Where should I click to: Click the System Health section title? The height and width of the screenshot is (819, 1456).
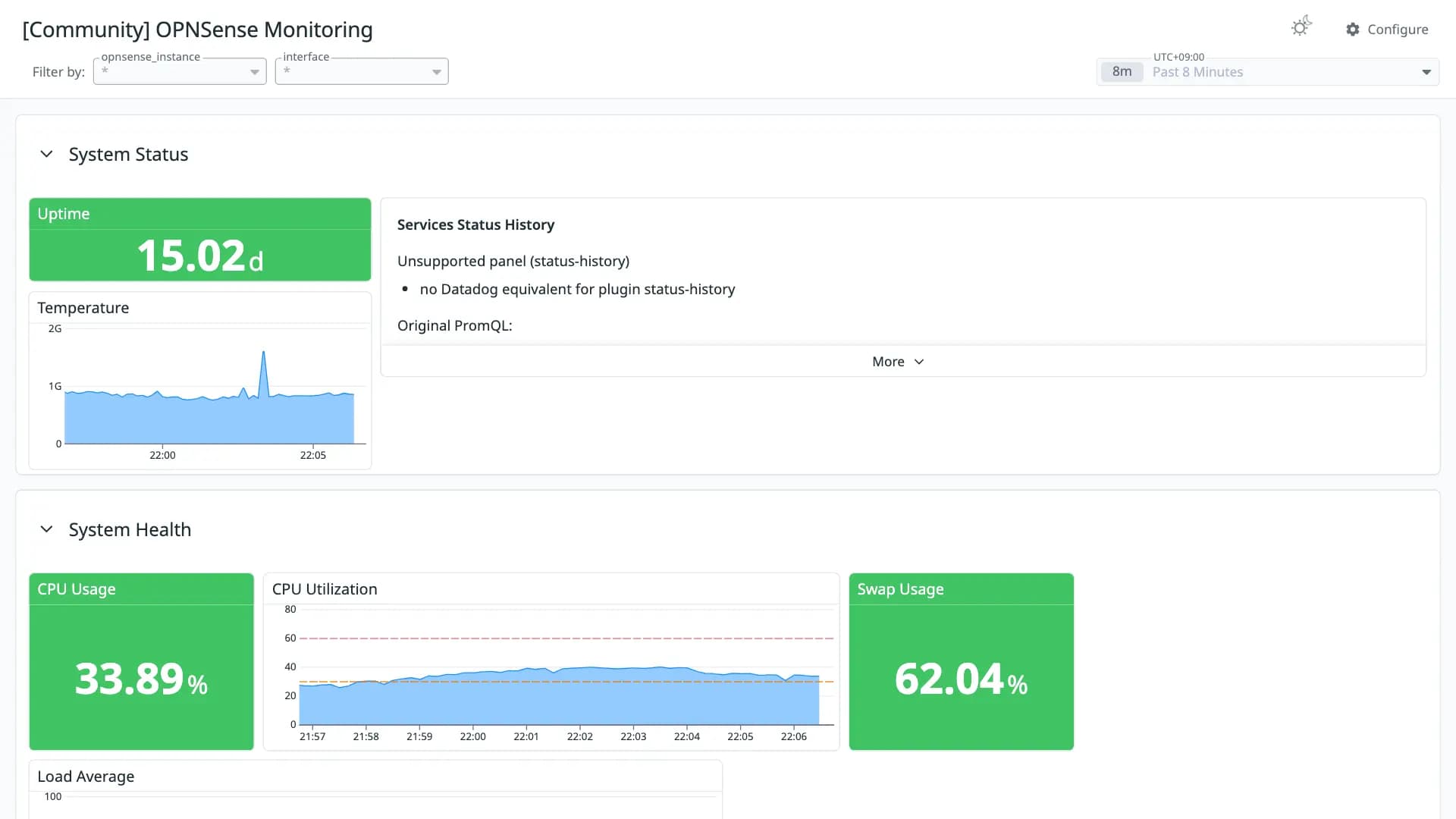click(x=130, y=529)
